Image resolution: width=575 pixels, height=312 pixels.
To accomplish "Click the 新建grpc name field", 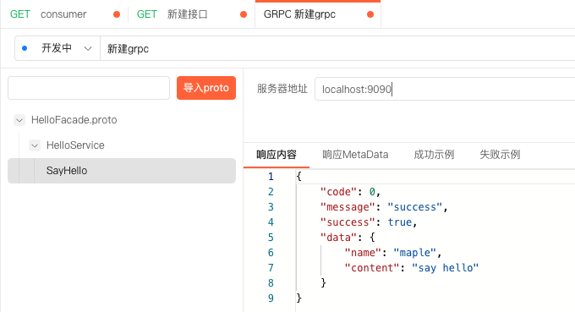I will (337, 48).
